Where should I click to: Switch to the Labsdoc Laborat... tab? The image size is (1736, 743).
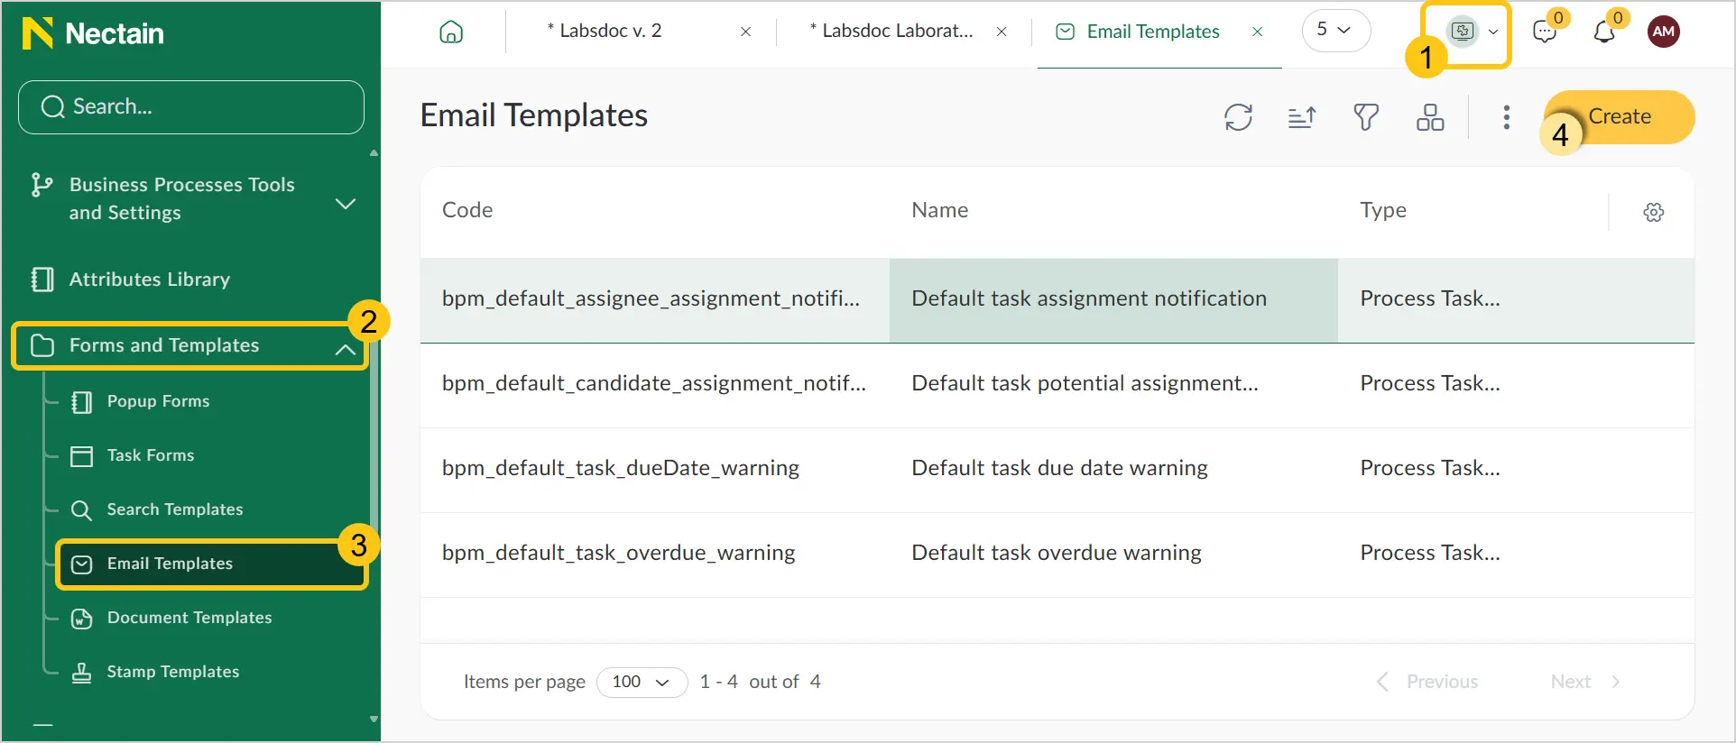[x=891, y=31]
